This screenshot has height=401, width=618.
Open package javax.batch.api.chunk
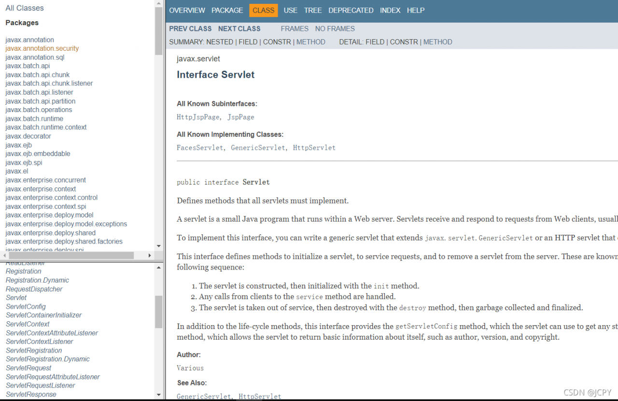(x=37, y=74)
